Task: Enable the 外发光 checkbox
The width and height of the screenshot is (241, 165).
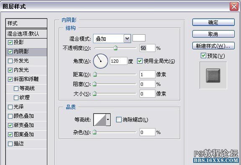Action: [10, 61]
